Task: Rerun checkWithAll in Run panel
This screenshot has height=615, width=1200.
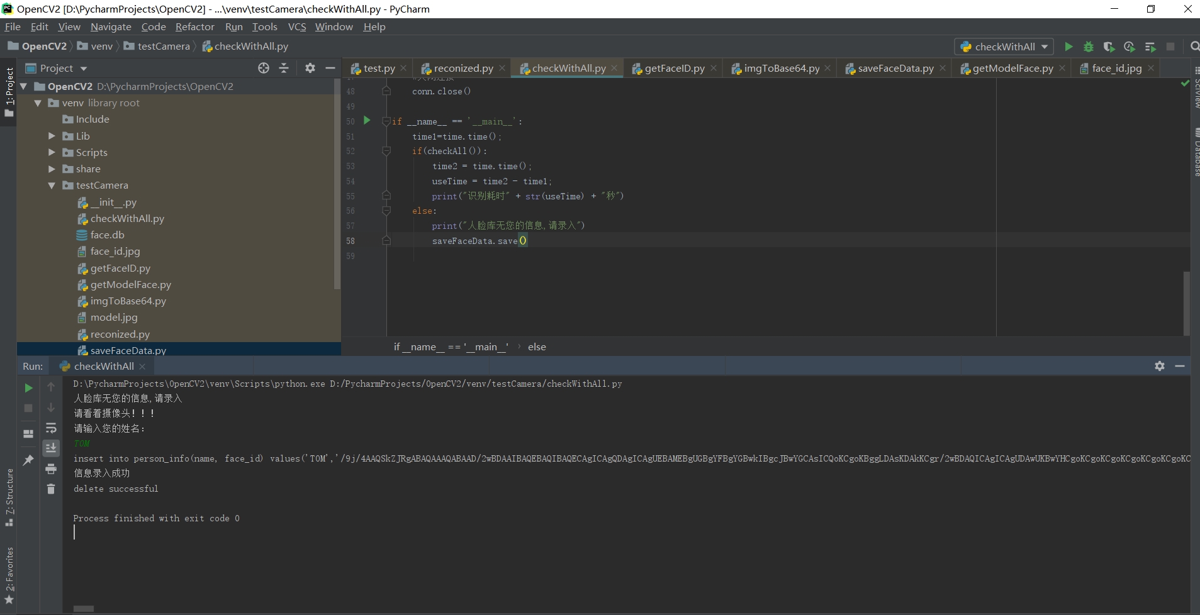Action: coord(28,388)
